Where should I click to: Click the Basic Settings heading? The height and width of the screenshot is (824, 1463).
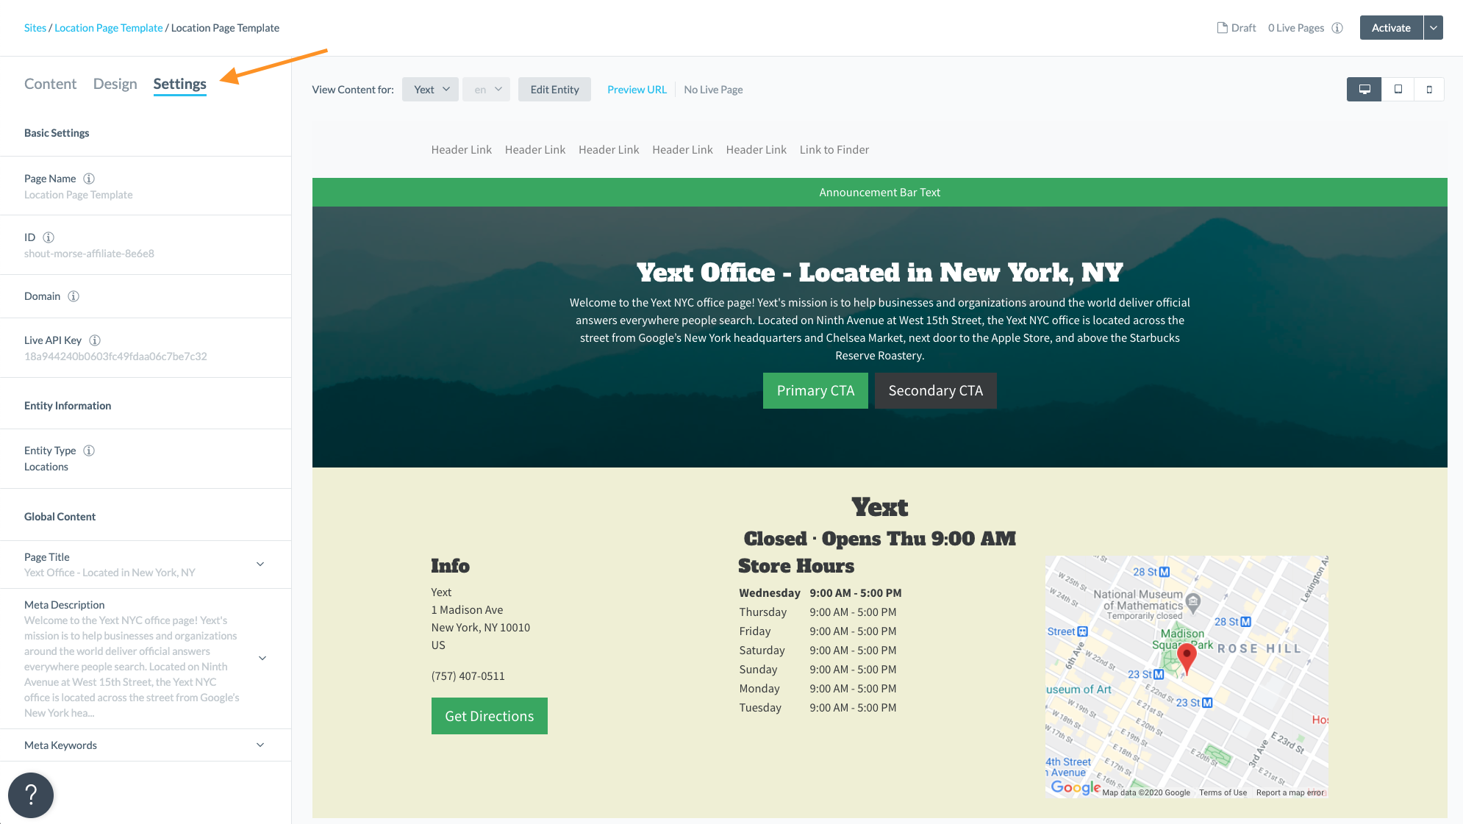(x=57, y=133)
